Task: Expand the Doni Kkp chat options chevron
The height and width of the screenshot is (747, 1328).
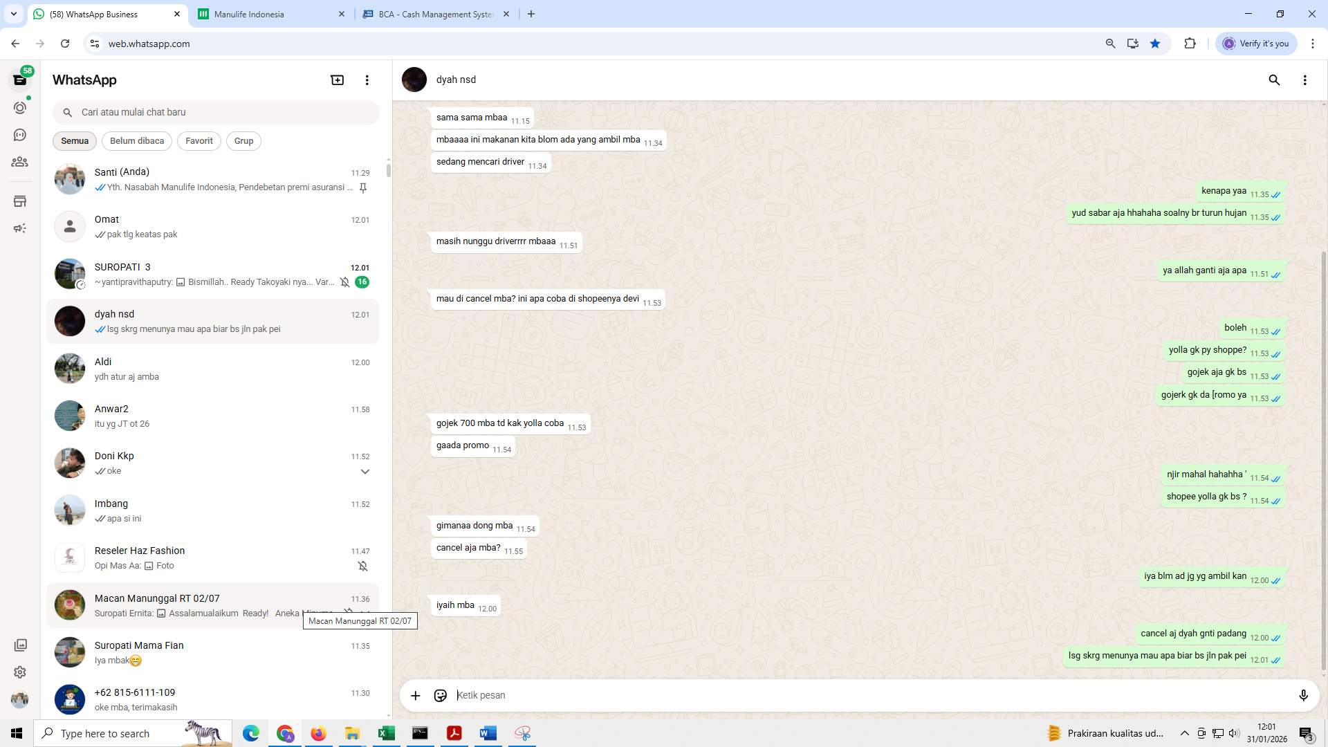Action: tap(365, 471)
